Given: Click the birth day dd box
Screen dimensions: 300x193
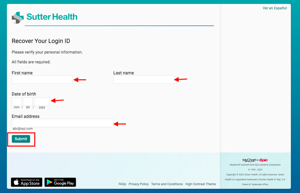Looking at the screenshot, I should [x=28, y=101].
